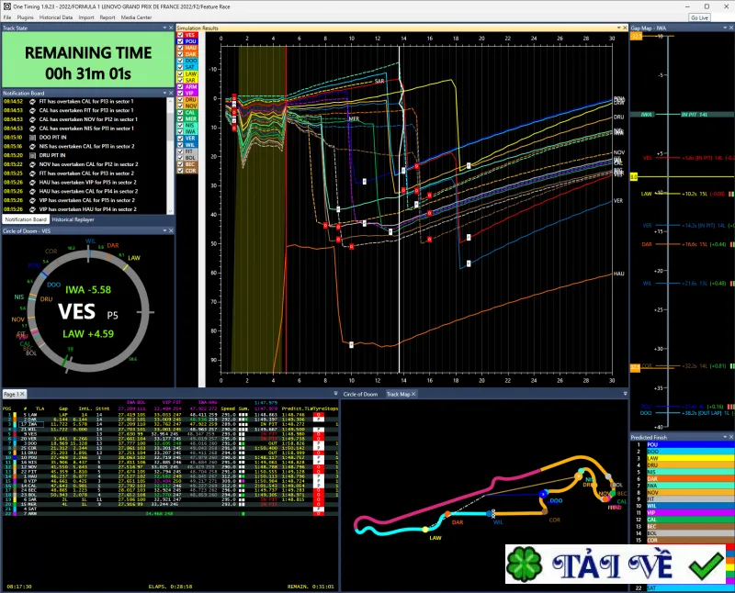This screenshot has width=735, height=593.
Task: Toggle the DAR driver checkbox
Action: (x=180, y=54)
